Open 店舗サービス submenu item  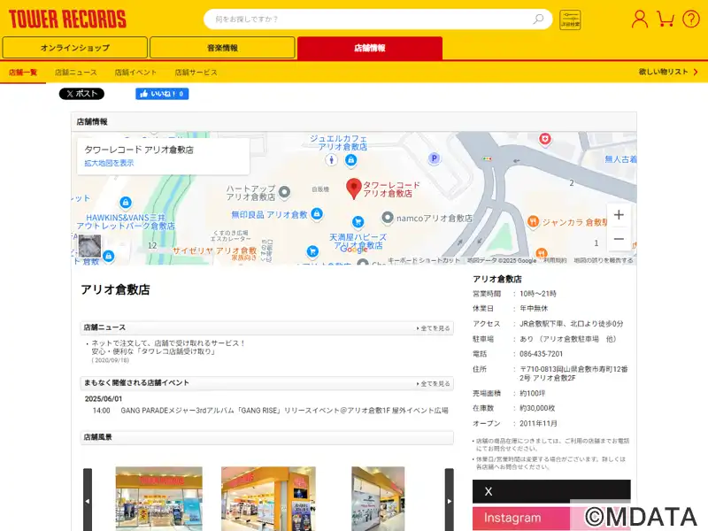click(196, 73)
